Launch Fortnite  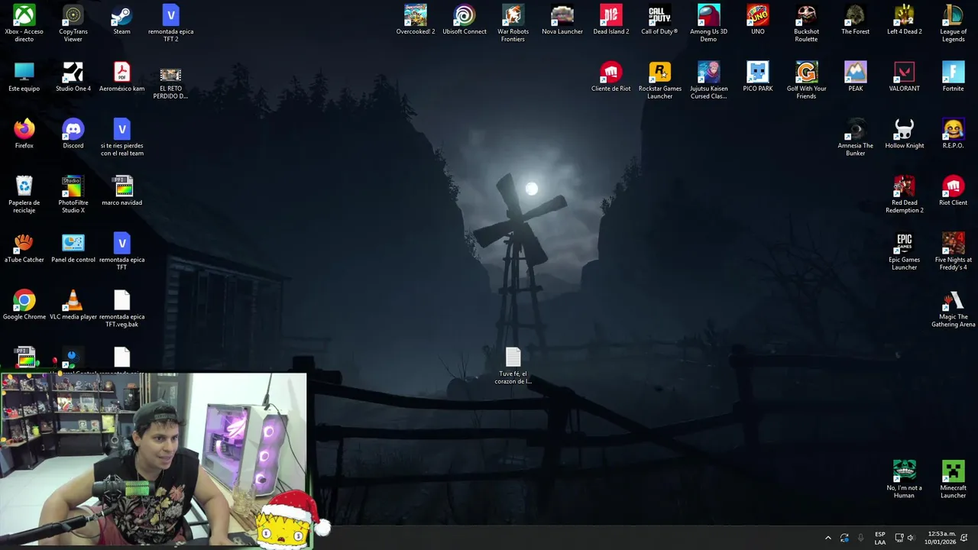[953, 72]
